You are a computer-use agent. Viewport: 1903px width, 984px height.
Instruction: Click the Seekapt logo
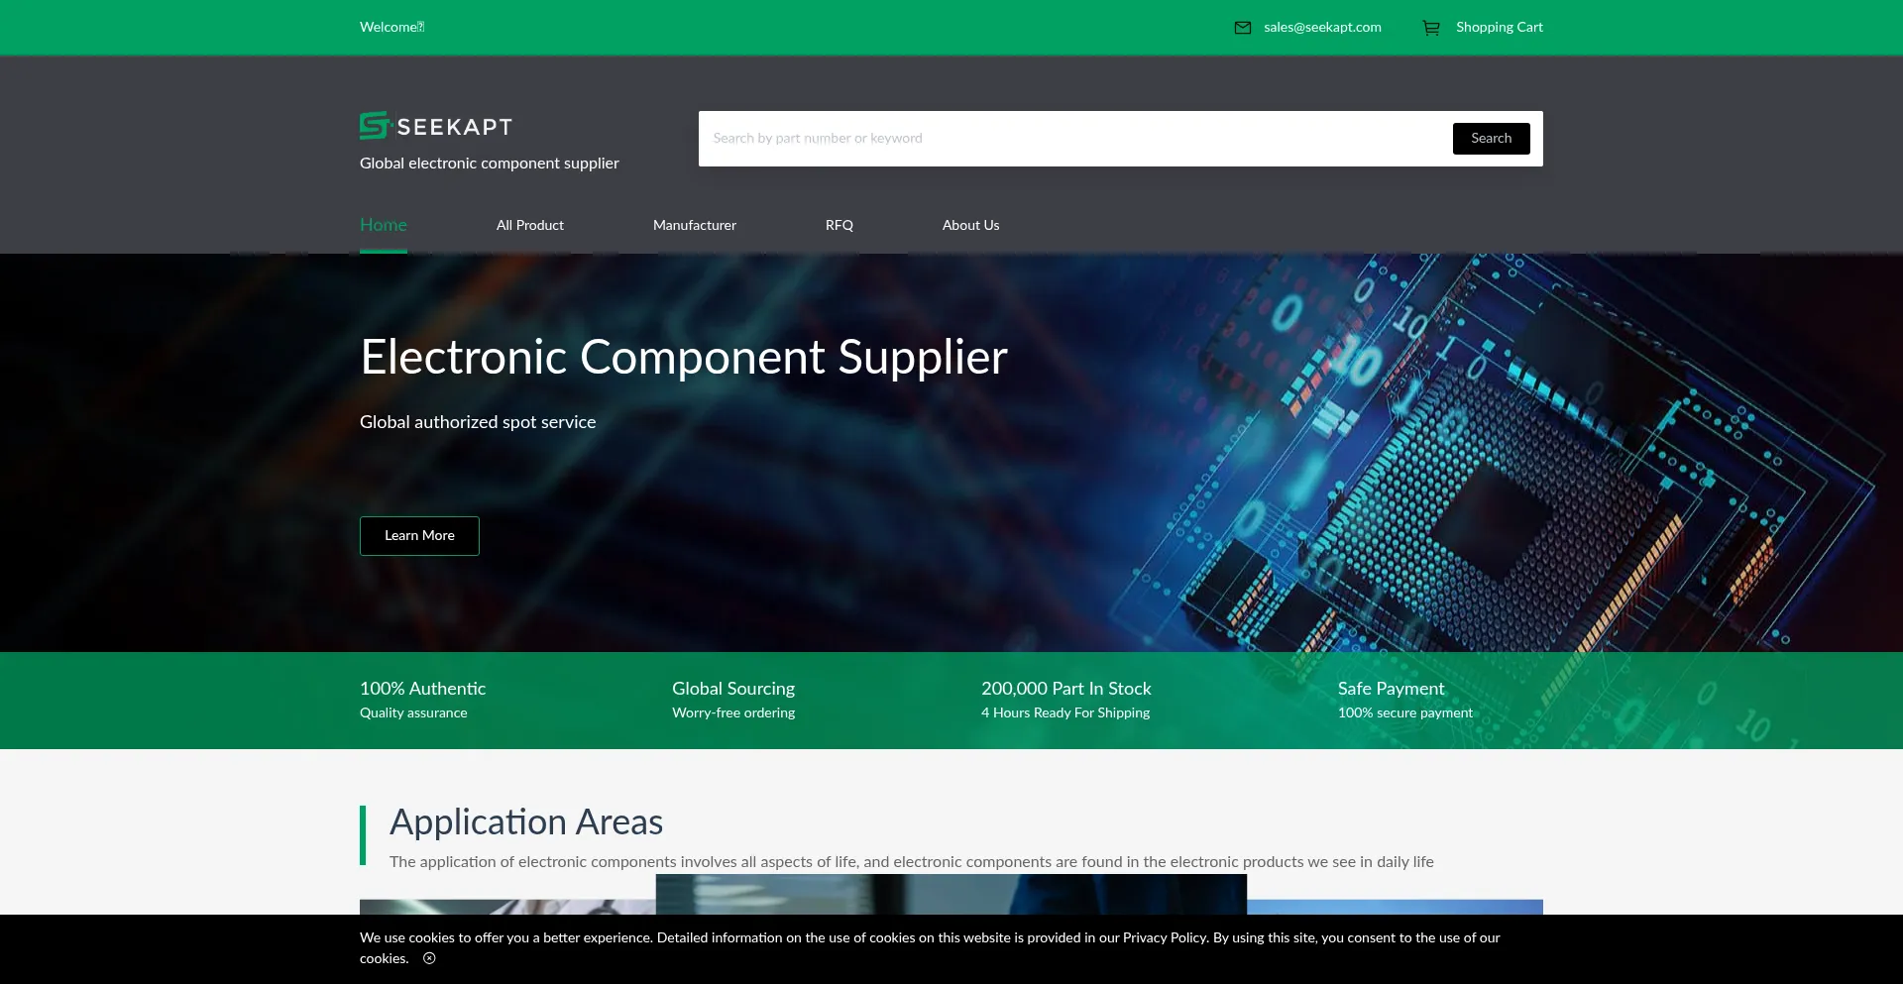[436, 126]
